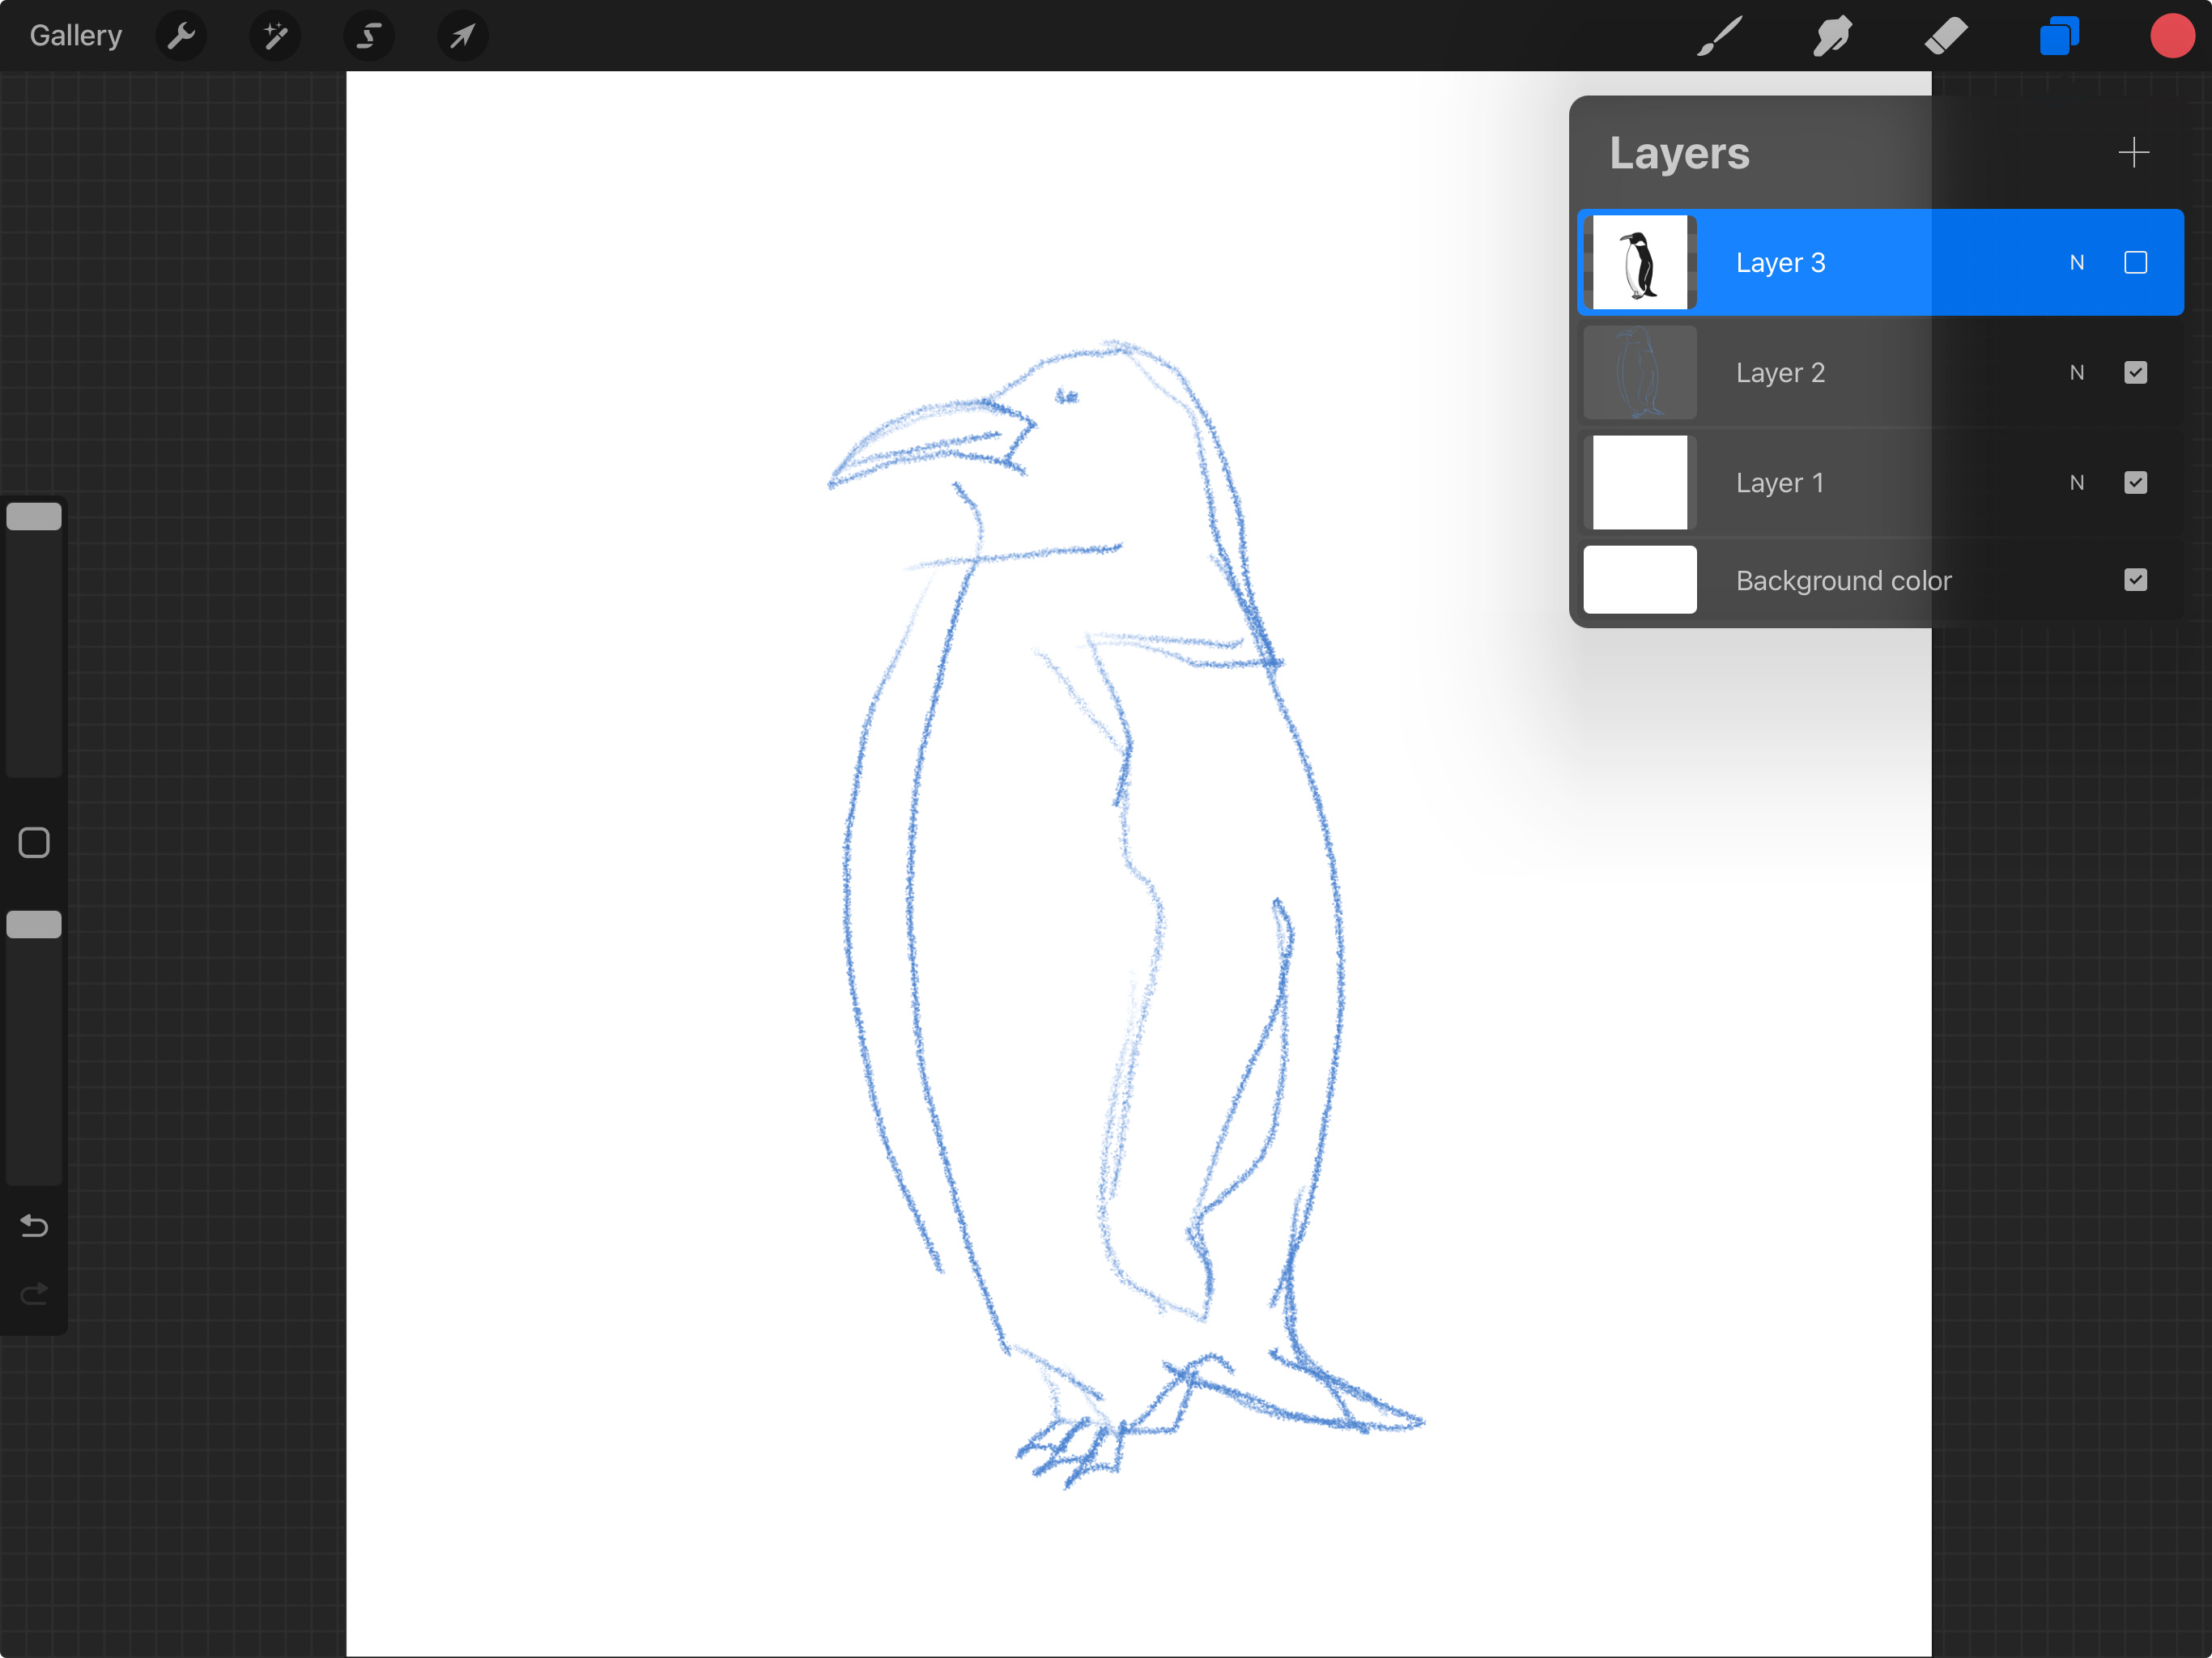Select the Smudge finger tool
The width and height of the screenshot is (2212, 1658).
pos(1832,37)
